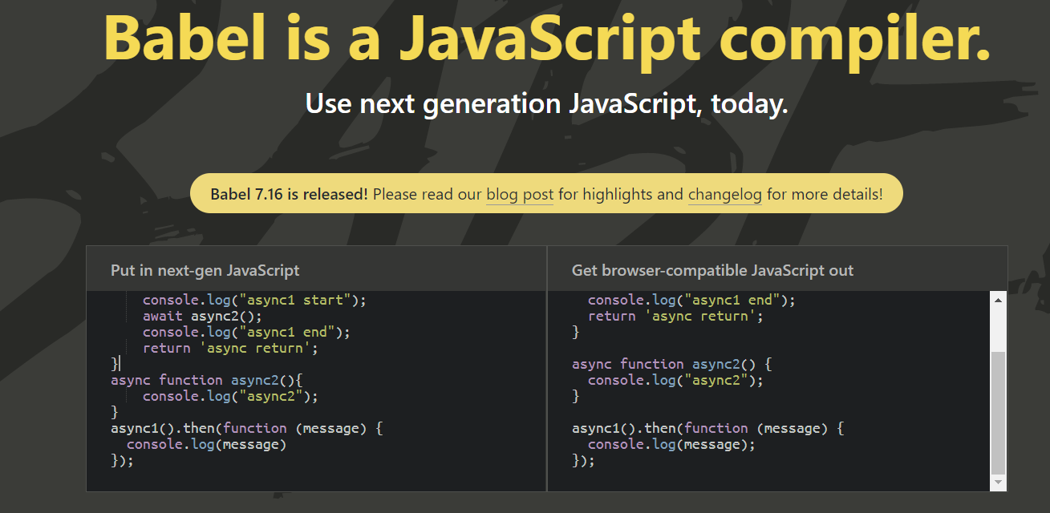
Task: Click output line 'console.log(message);'
Action: (671, 444)
